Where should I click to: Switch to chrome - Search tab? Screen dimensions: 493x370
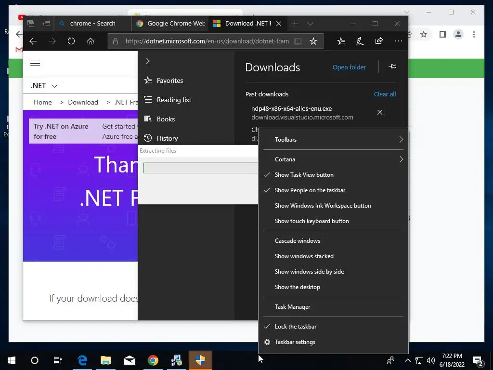click(93, 24)
